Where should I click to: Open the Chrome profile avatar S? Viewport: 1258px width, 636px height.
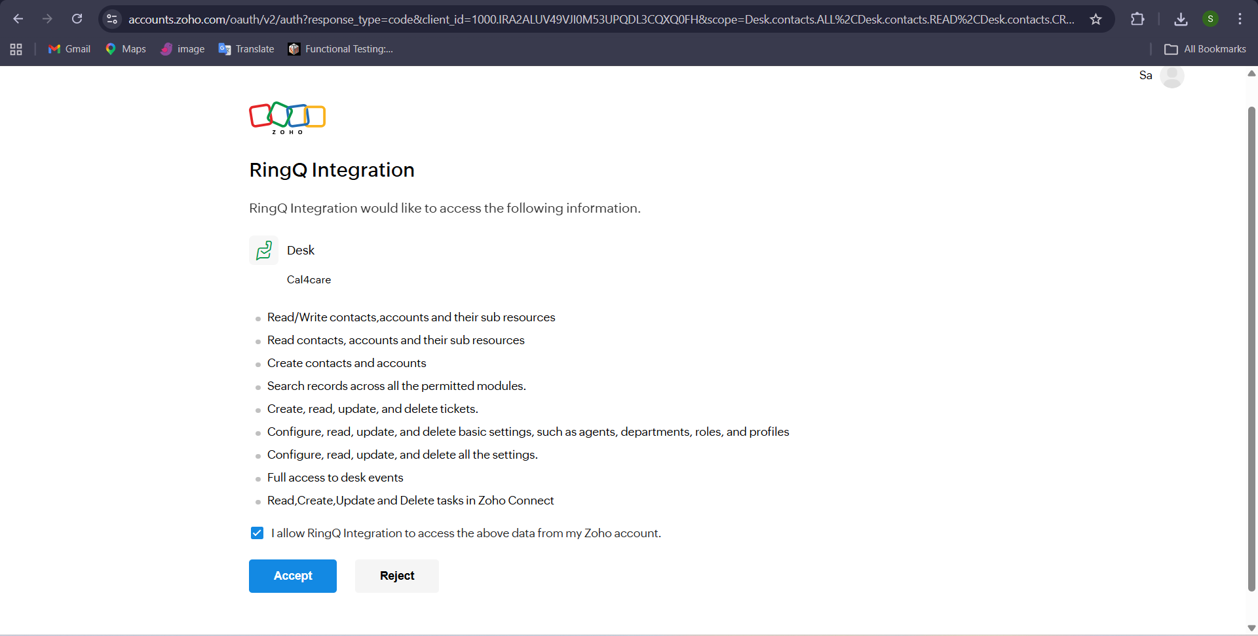(x=1210, y=19)
